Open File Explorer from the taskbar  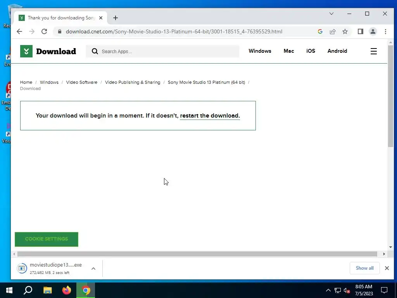pos(47,290)
